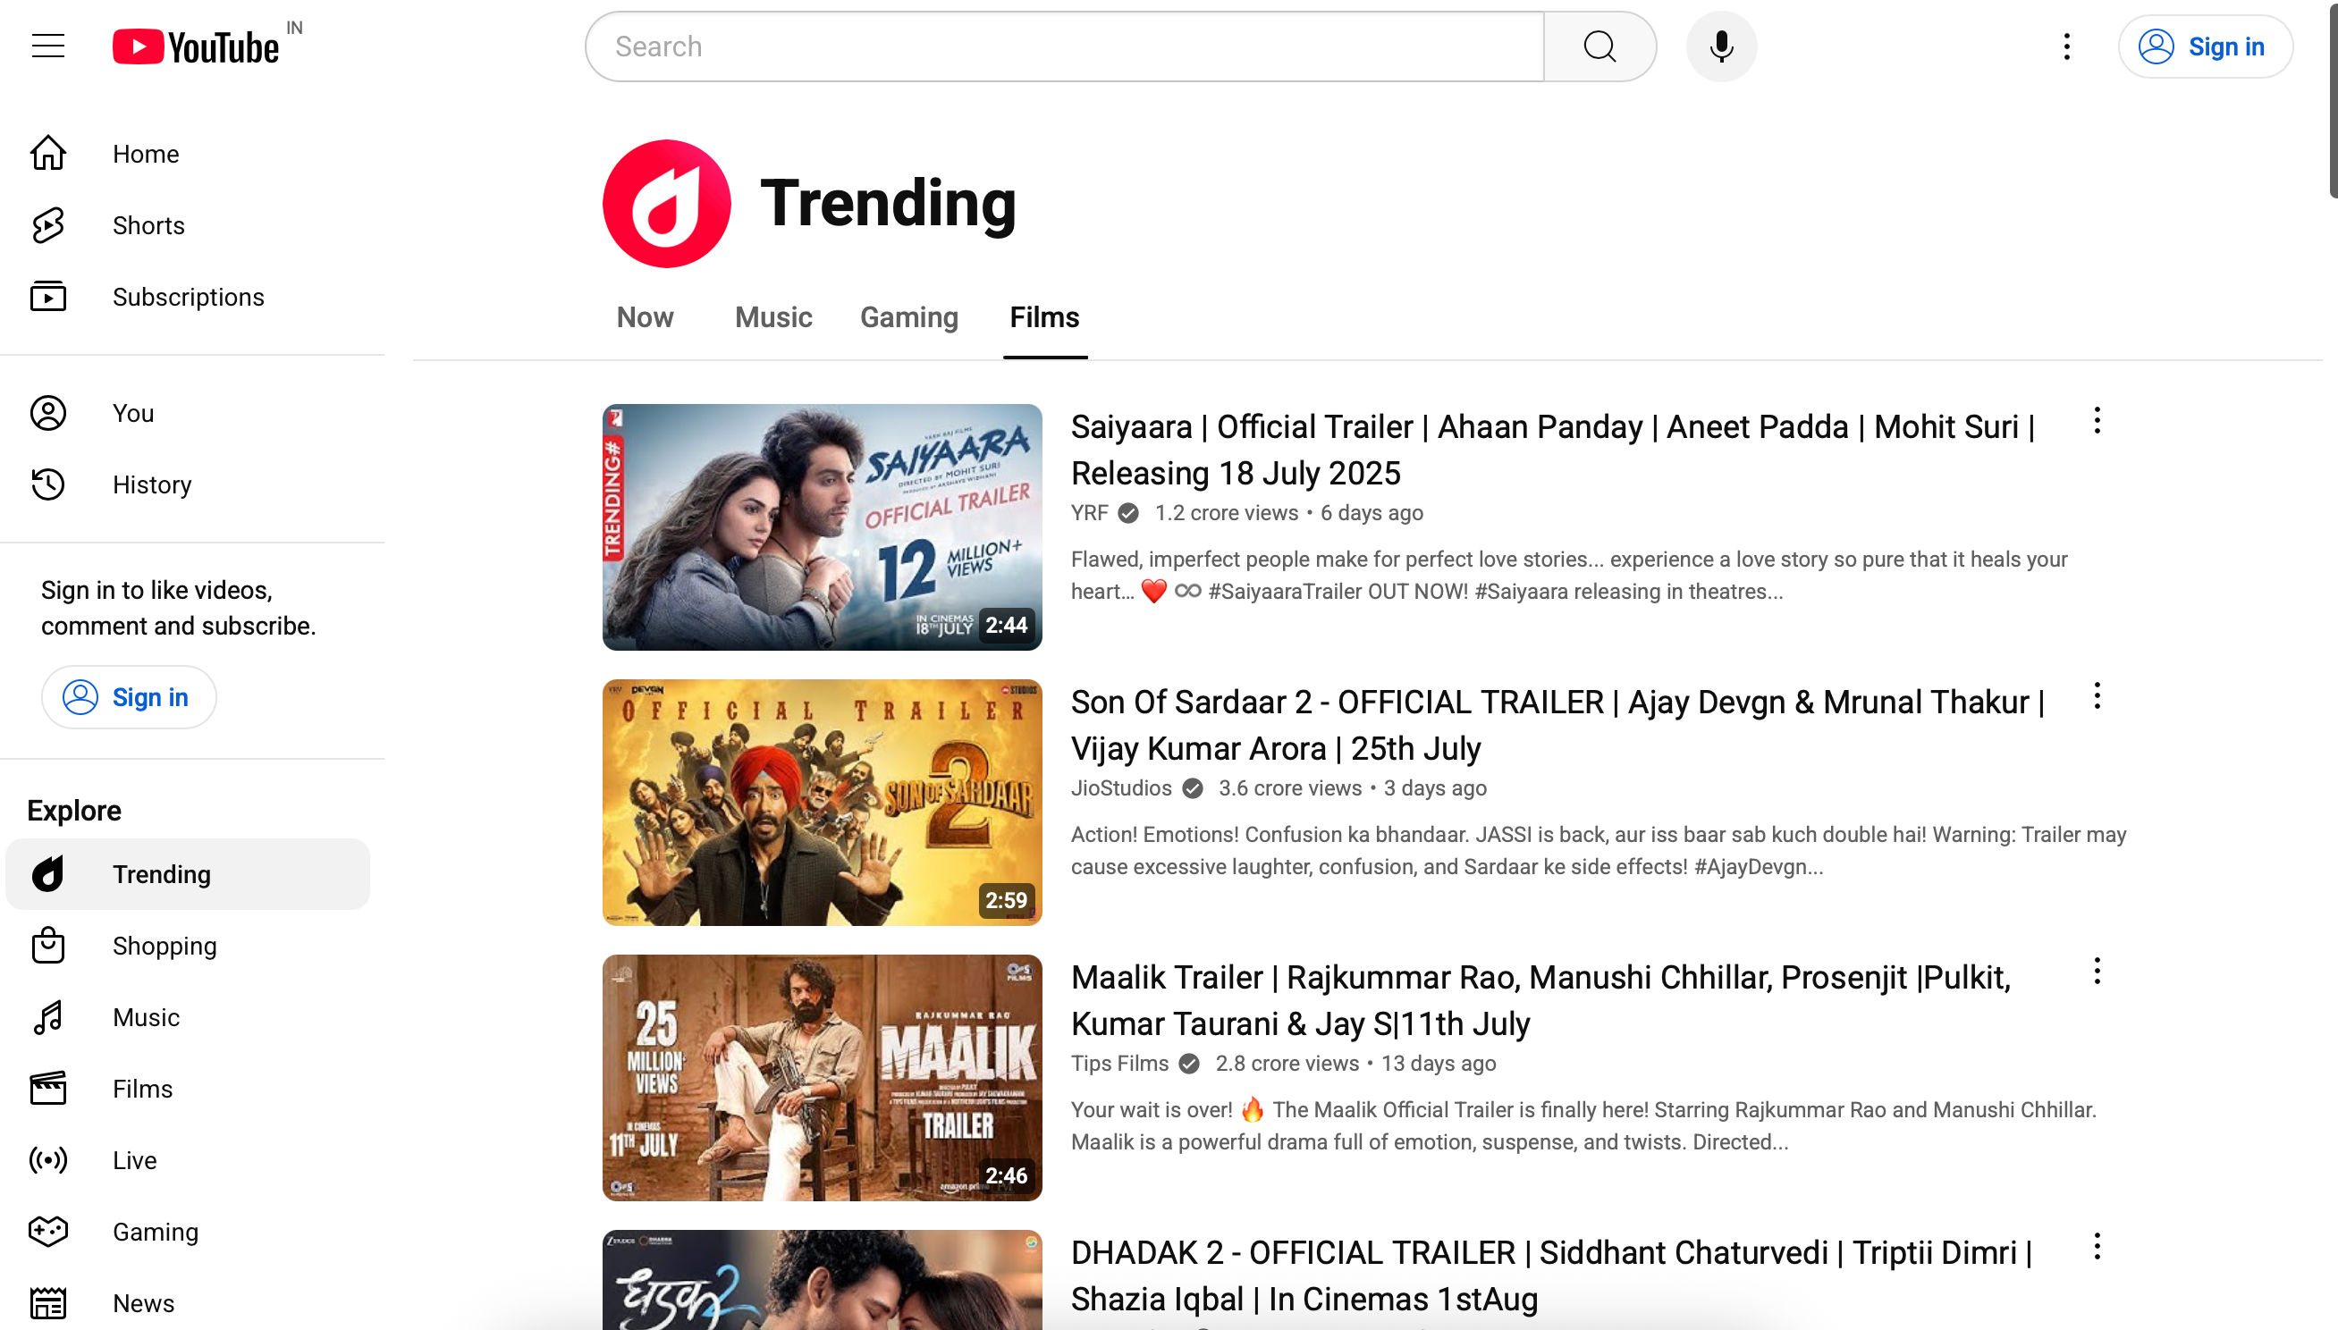
Task: Click the YouTube logo
Action: [x=196, y=46]
